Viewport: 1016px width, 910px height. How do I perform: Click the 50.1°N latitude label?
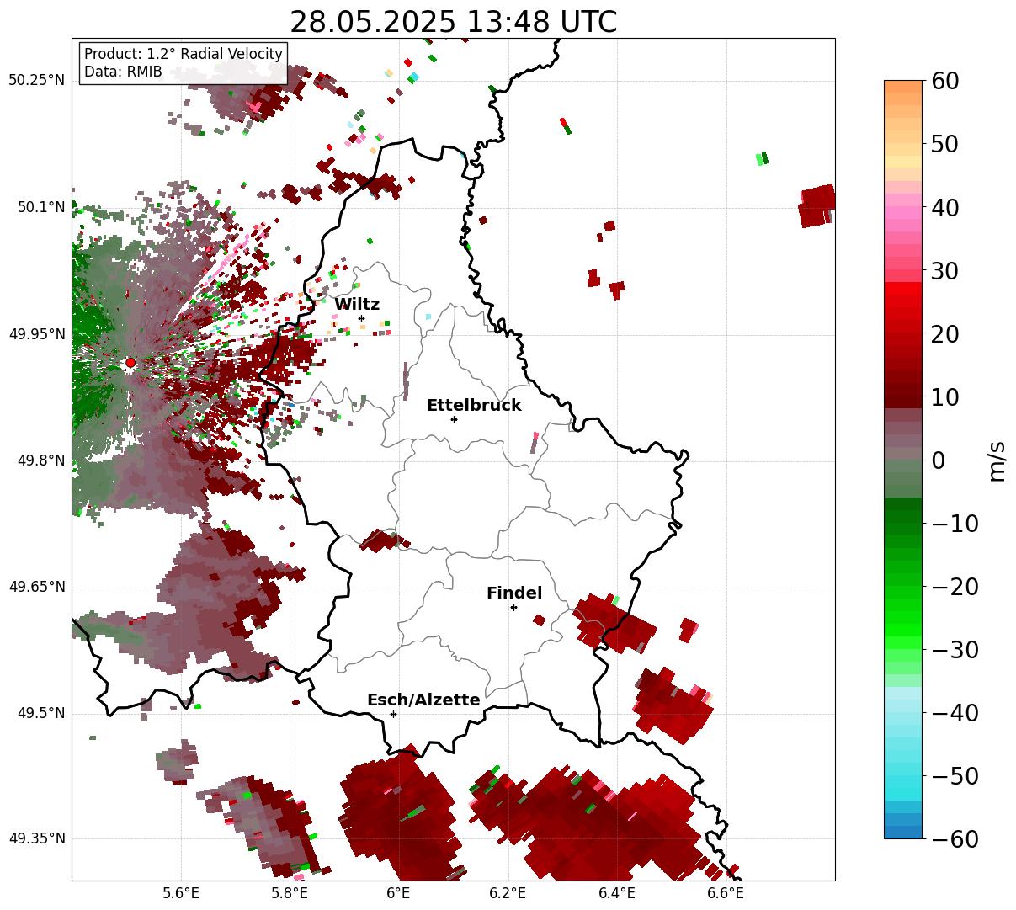[x=40, y=207]
